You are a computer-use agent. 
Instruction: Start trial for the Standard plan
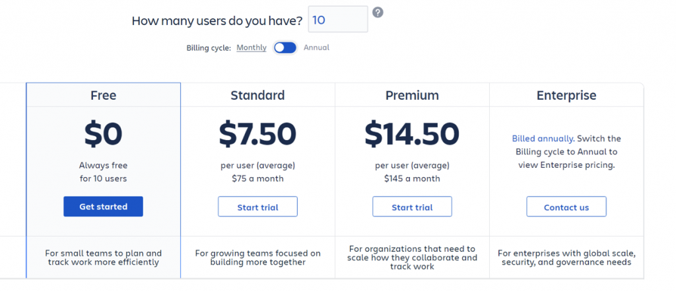[x=257, y=207]
